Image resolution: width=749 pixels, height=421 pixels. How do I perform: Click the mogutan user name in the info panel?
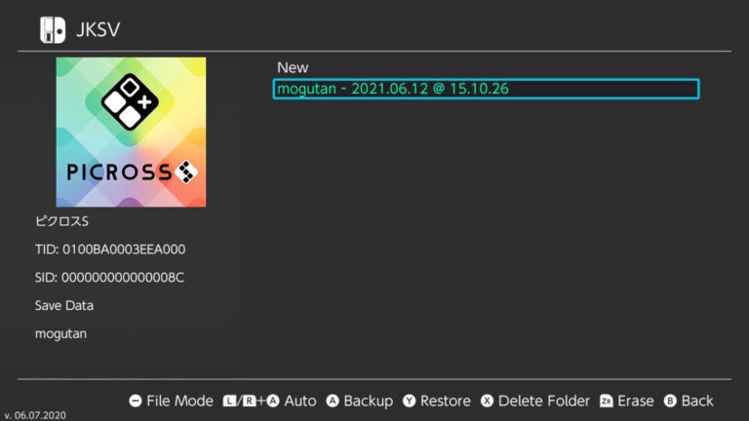(x=60, y=334)
